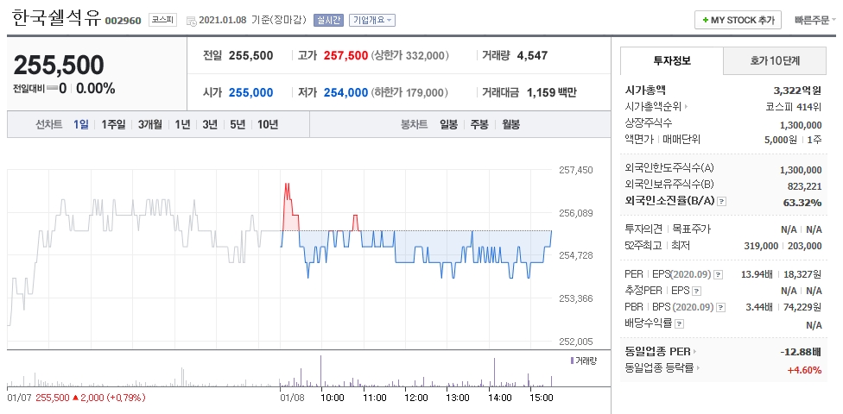843x414 pixels.
Task: Select the 3개월 line chart period
Action: [x=150, y=124]
